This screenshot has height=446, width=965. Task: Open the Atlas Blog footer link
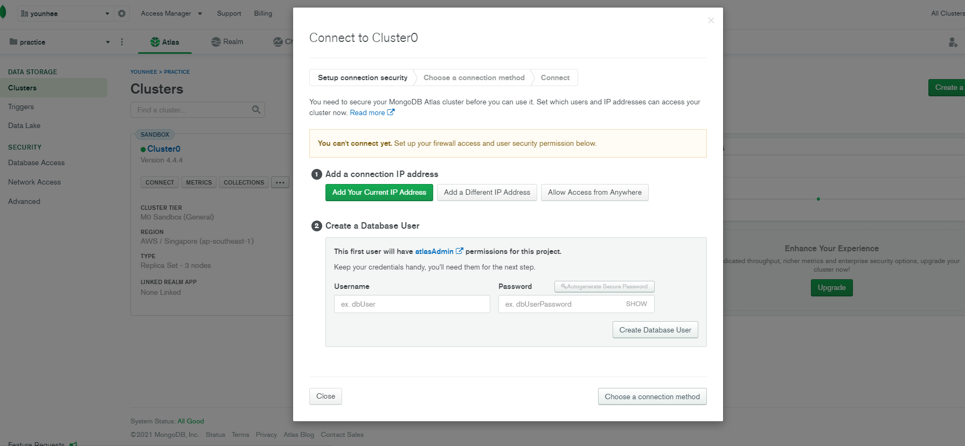click(x=298, y=435)
